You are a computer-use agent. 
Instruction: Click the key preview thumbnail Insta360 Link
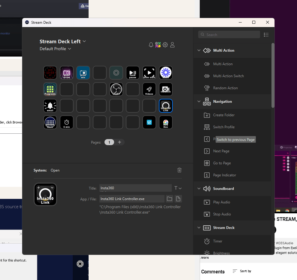[45, 194]
